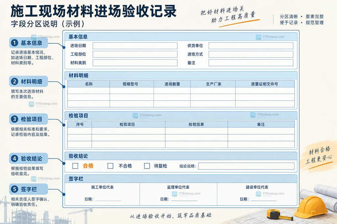Select the 生产厂家 column header
Viewport: 337px width, 224px height.
pos(213,84)
